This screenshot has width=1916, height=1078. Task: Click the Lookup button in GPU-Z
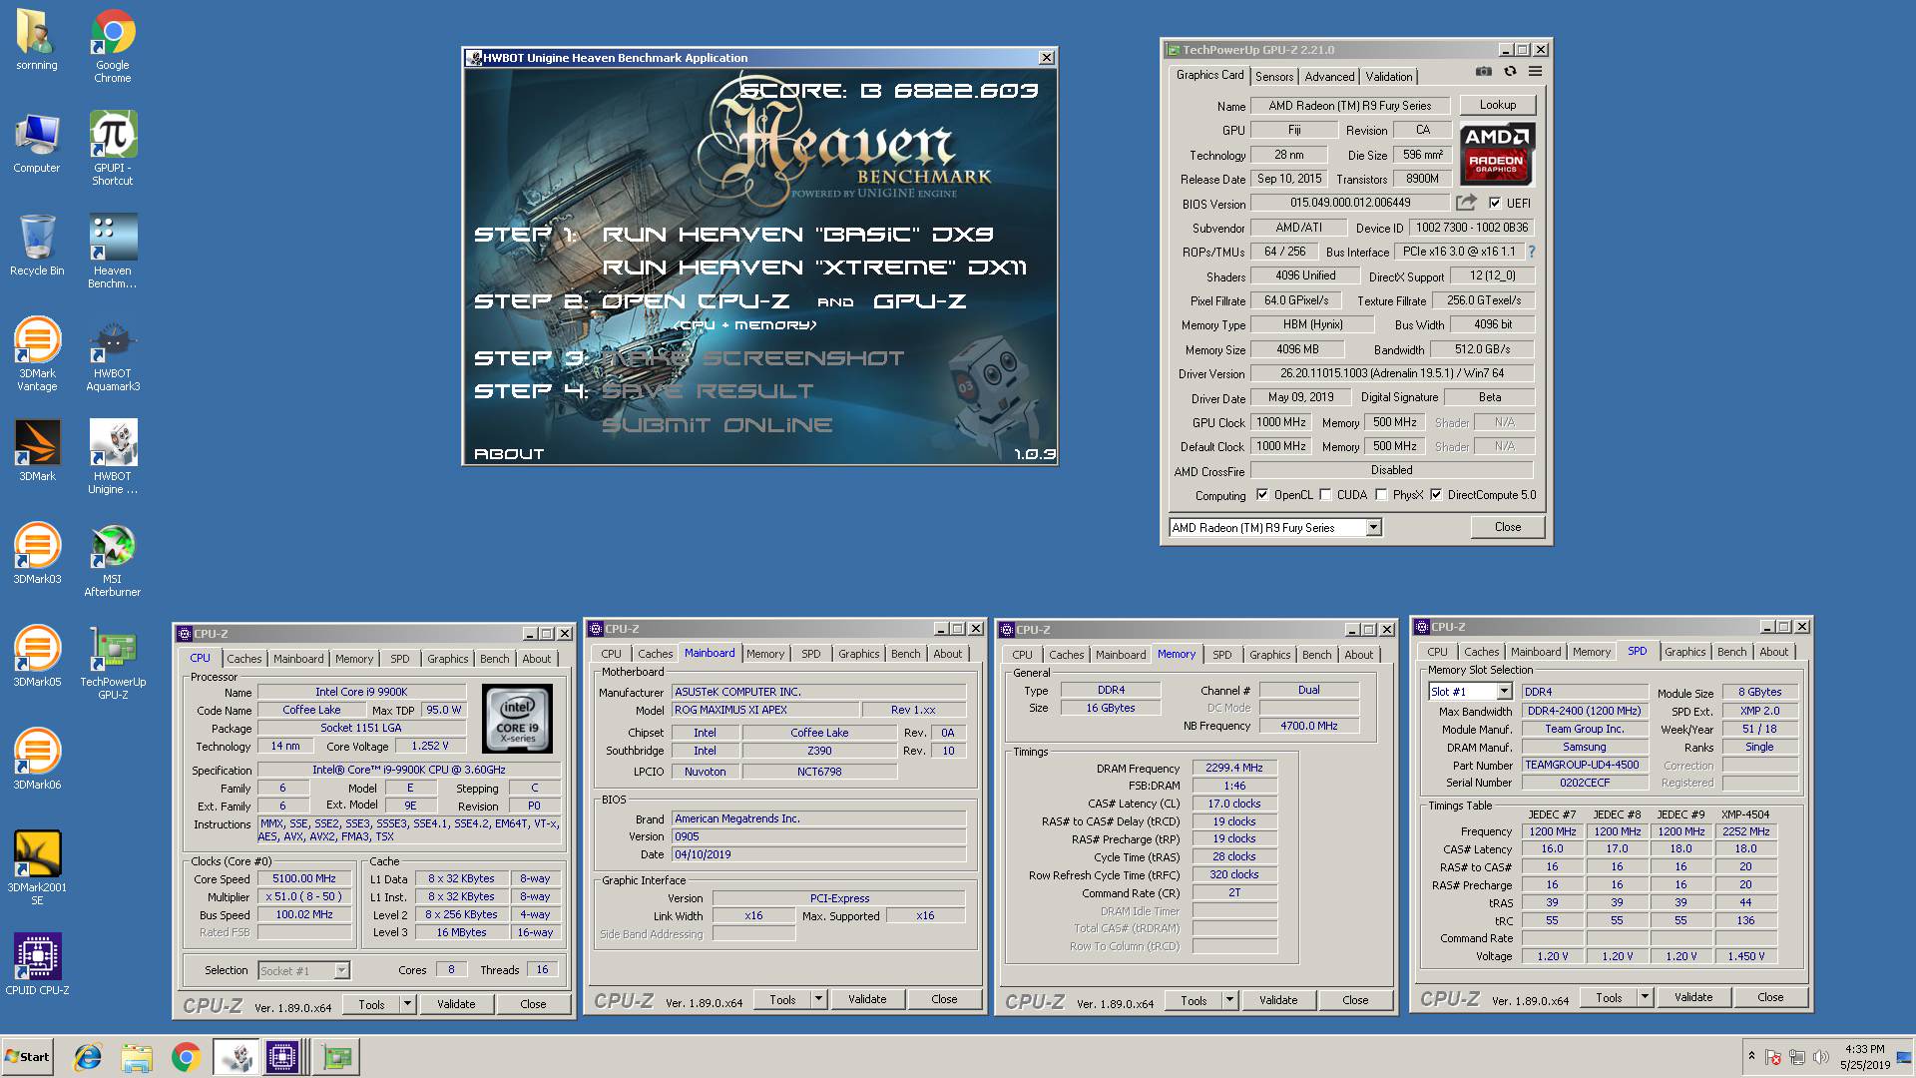pos(1498,105)
